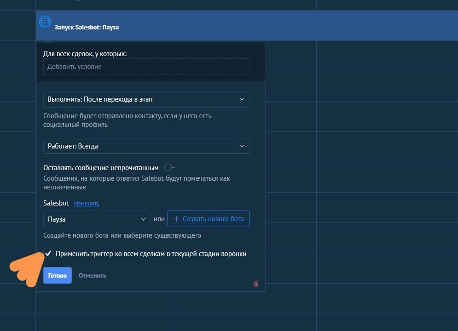Click the Salesbot robot icon in header
Screen dimensions: 458x331
(45, 22)
